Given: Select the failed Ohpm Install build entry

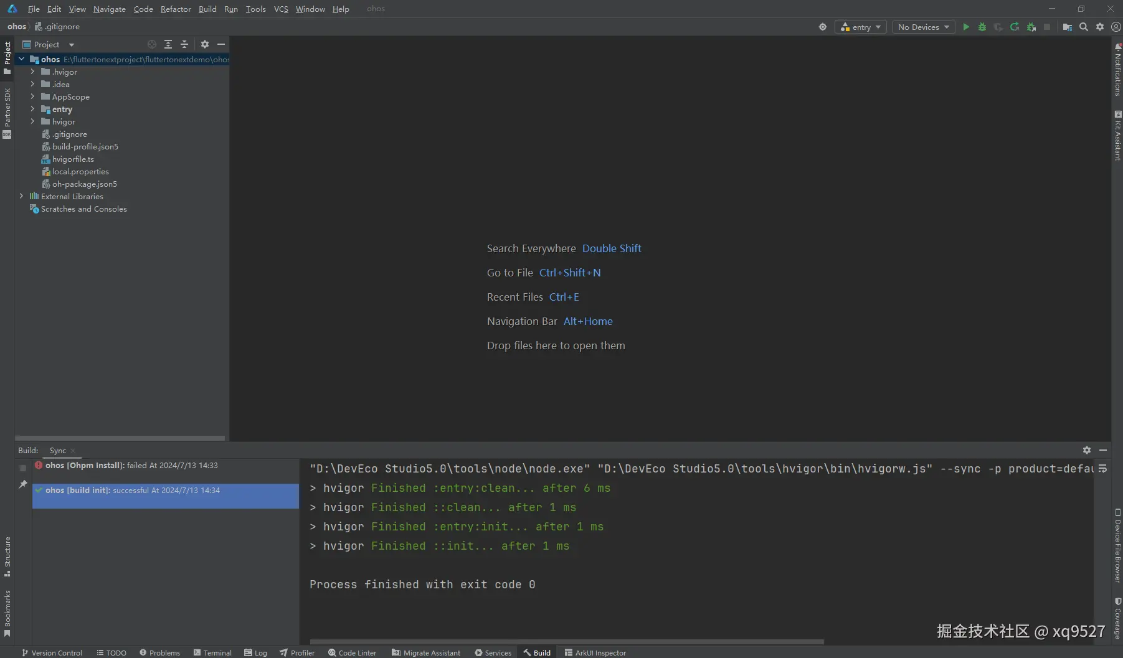Looking at the screenshot, I should click(x=166, y=466).
